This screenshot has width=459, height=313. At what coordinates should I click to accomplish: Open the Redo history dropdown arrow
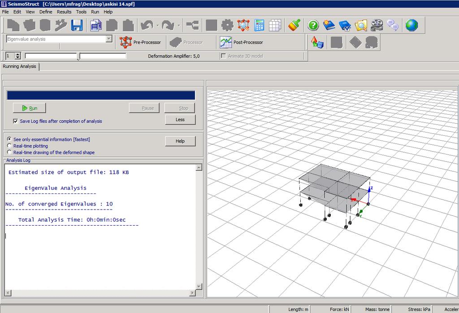click(x=179, y=26)
